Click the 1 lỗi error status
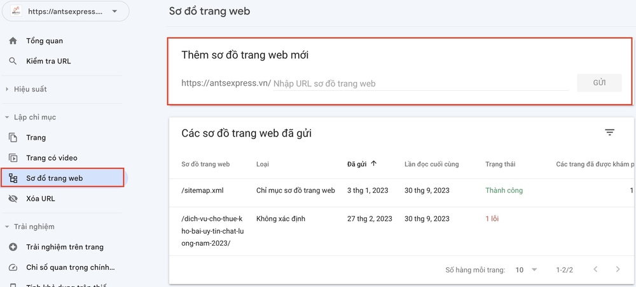 coord(492,219)
